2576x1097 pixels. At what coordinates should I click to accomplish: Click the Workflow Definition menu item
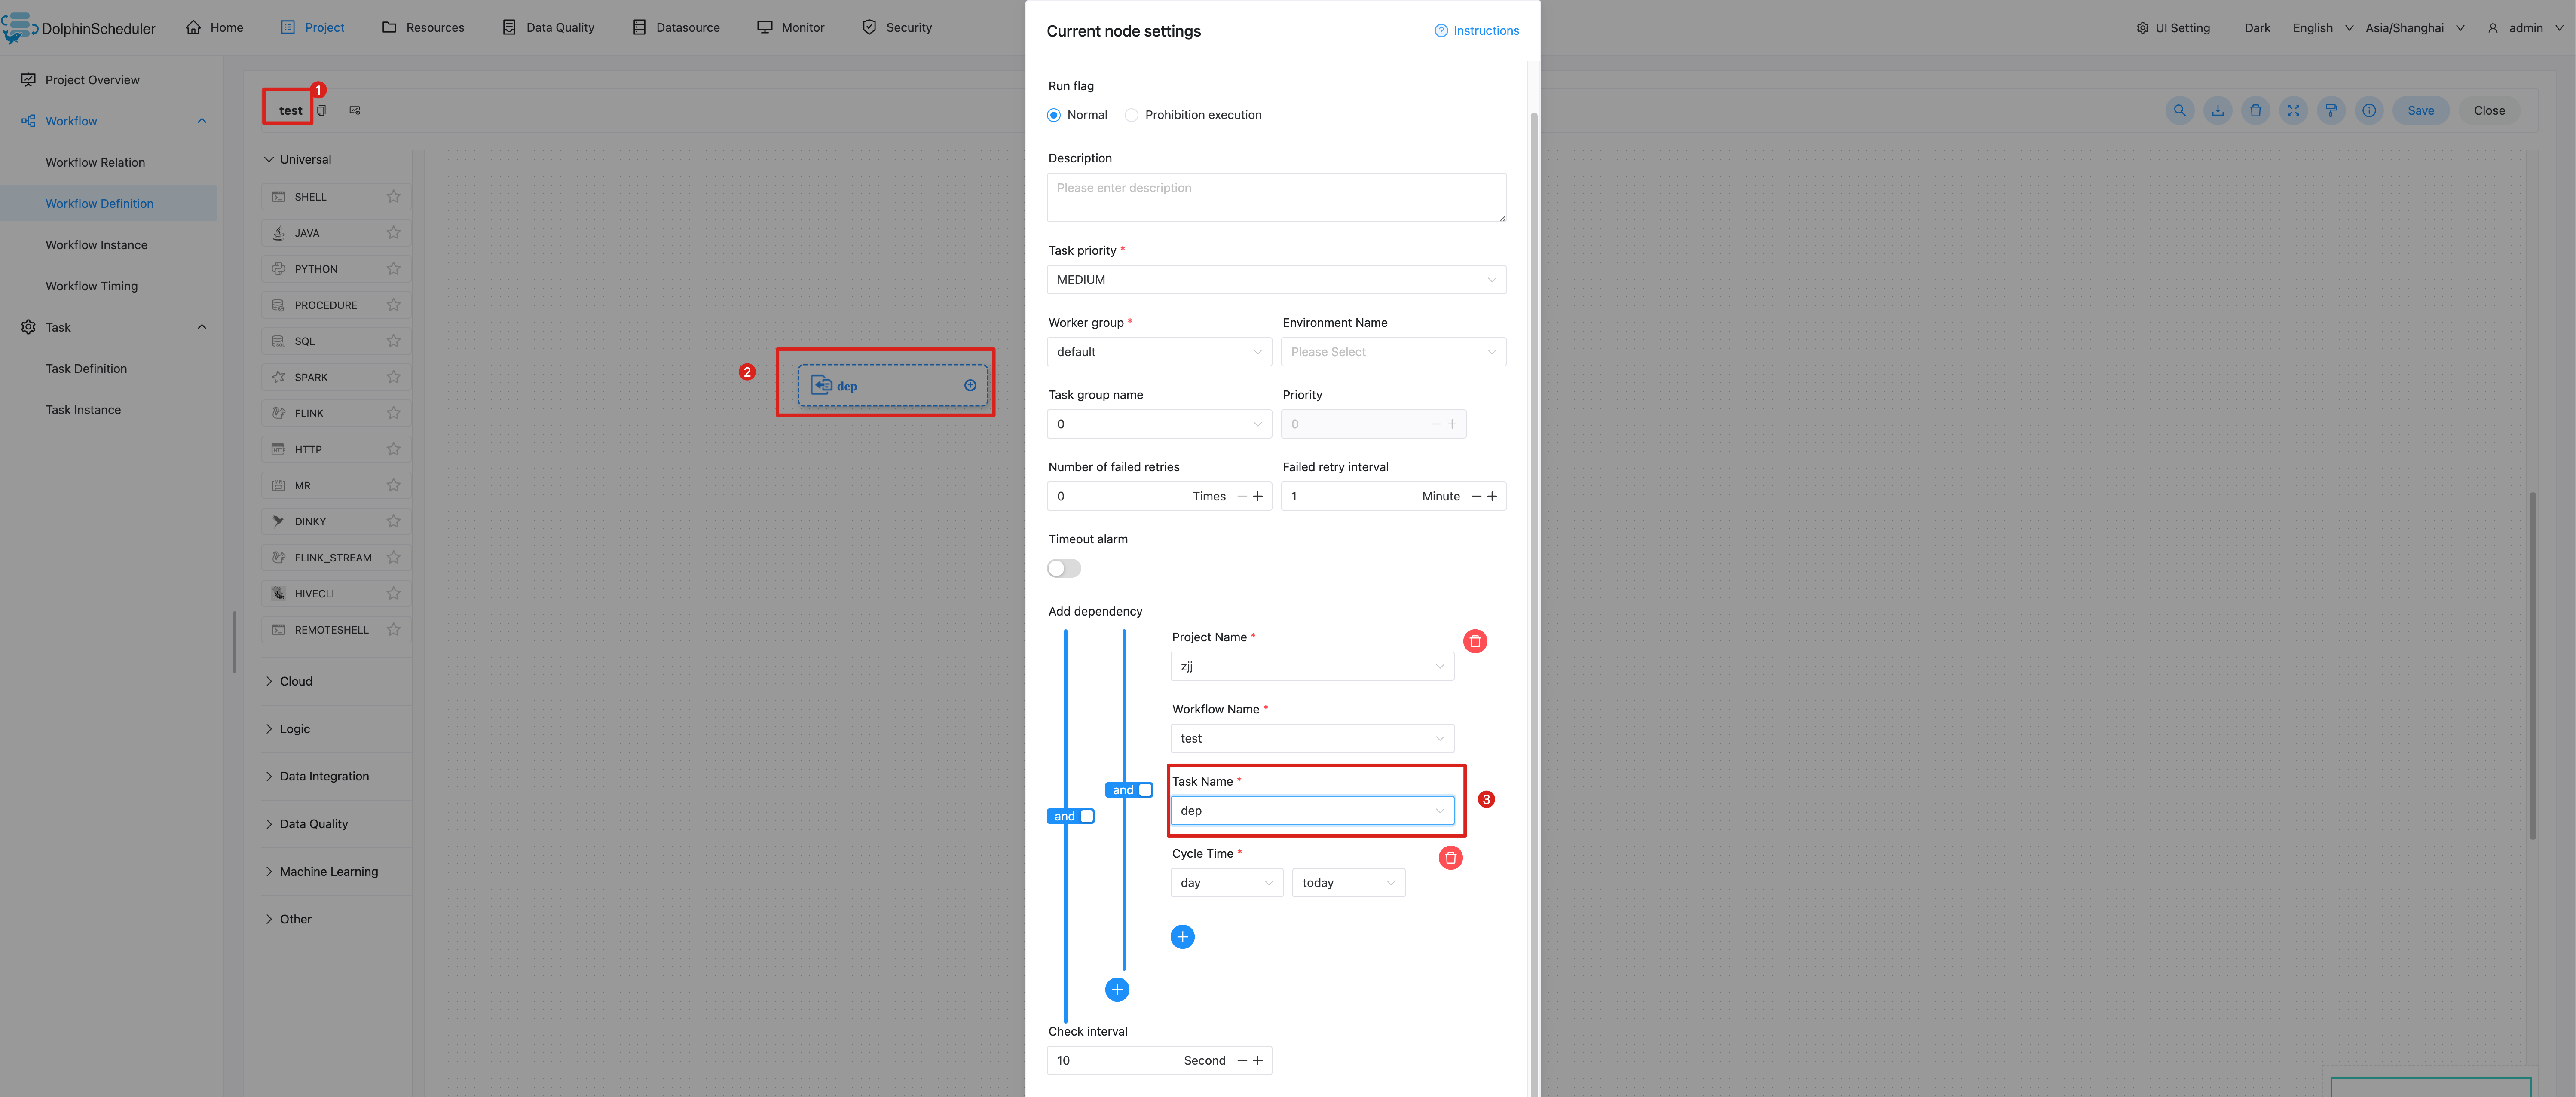[x=98, y=204]
